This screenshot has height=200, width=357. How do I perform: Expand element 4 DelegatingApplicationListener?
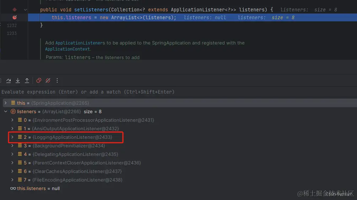coord(12,154)
